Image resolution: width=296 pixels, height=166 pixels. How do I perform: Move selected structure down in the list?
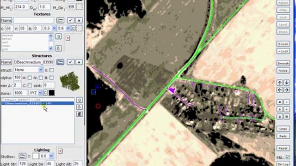click(80, 107)
